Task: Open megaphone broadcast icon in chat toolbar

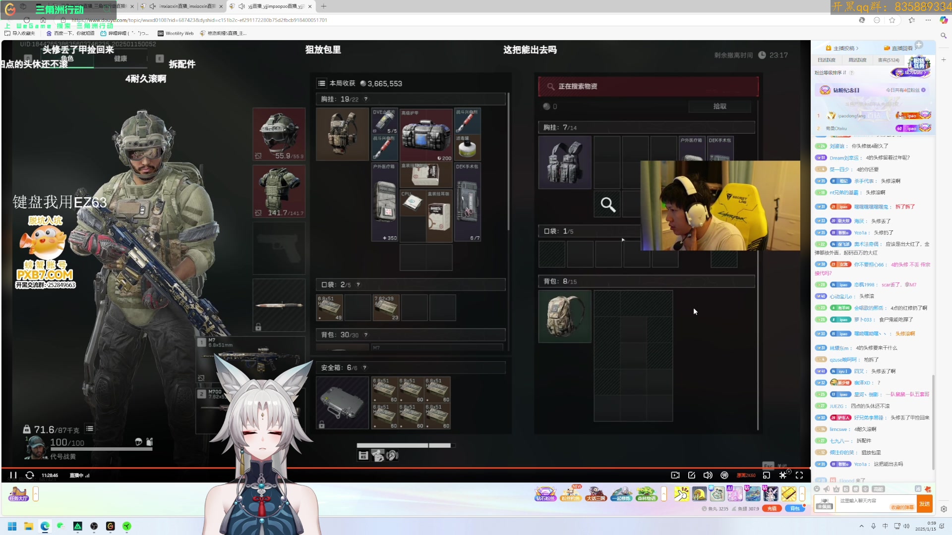Action: 827,489
